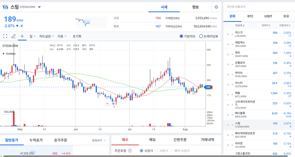Viewport: 295px width, 157px height.
Task: Select the pencil drawing tool
Action: pos(14,36)
